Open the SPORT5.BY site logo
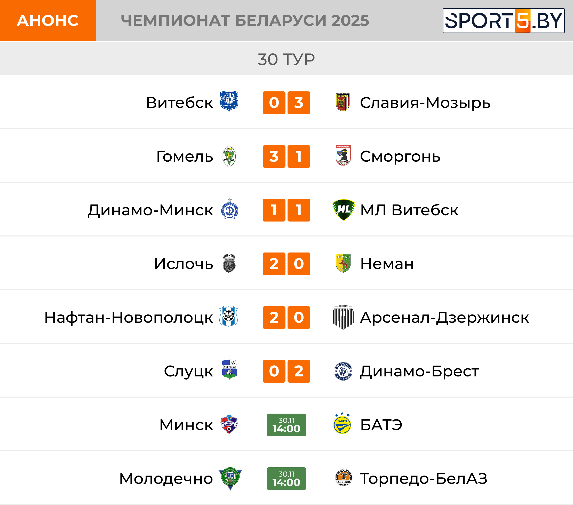Image resolution: width=573 pixels, height=505 pixels. pos(504,21)
